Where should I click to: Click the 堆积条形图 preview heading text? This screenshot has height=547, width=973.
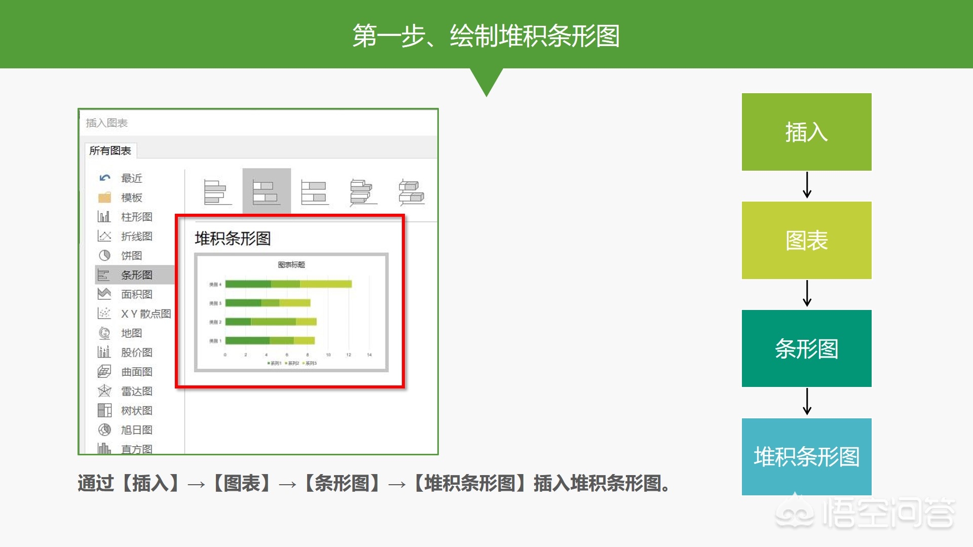click(233, 238)
